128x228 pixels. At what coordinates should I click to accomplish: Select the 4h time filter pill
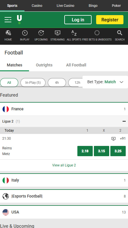(57, 83)
